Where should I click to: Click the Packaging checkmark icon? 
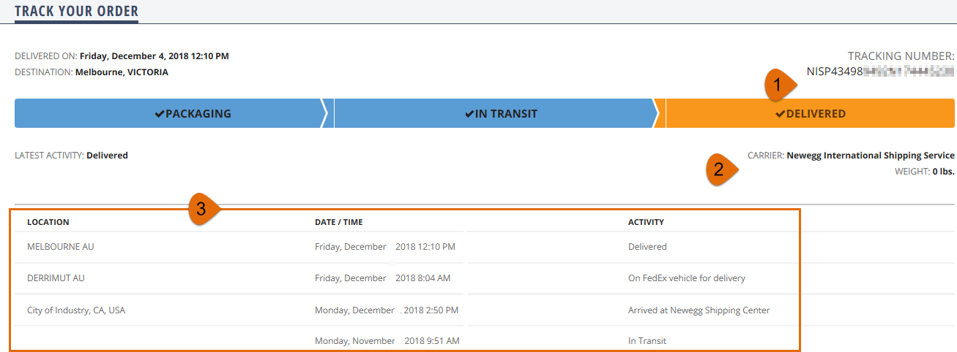point(160,114)
